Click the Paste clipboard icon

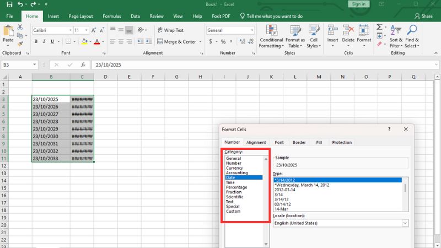[x=8, y=32]
